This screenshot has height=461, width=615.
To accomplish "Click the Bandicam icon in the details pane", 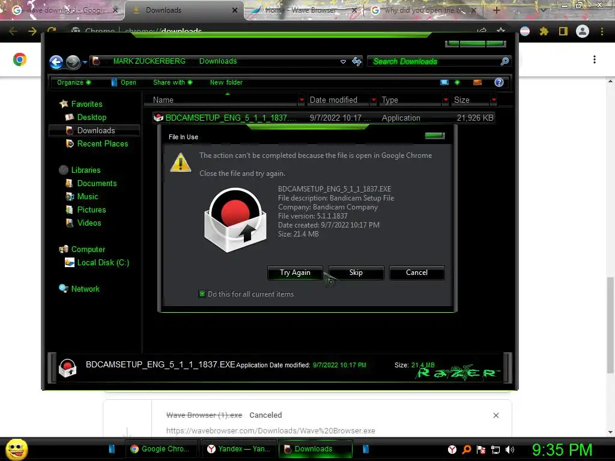I will pos(67,368).
